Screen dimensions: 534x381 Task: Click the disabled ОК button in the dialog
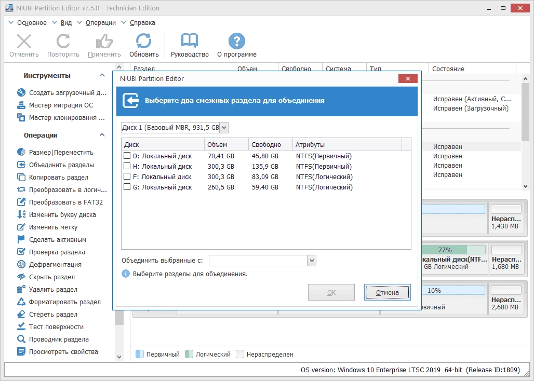pyautogui.click(x=331, y=293)
